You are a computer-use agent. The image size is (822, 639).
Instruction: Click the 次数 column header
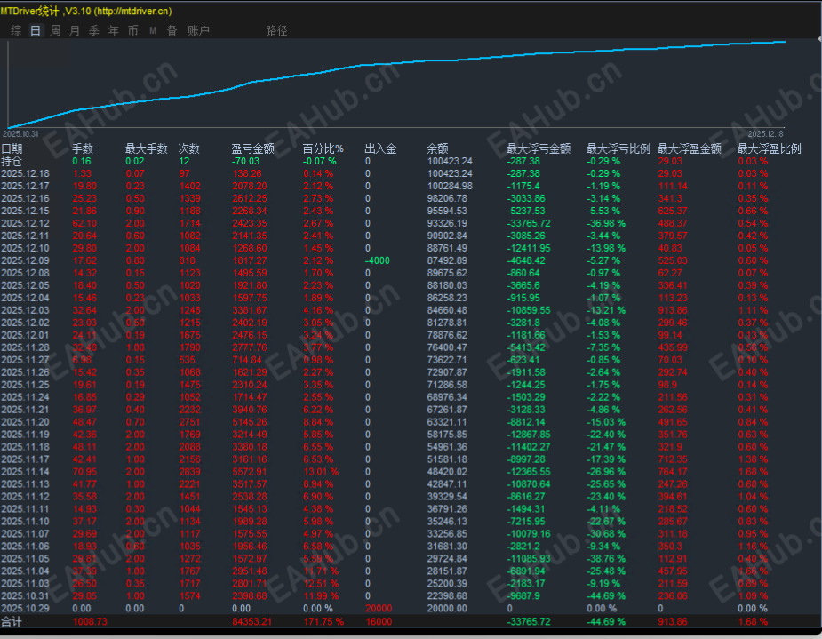188,149
